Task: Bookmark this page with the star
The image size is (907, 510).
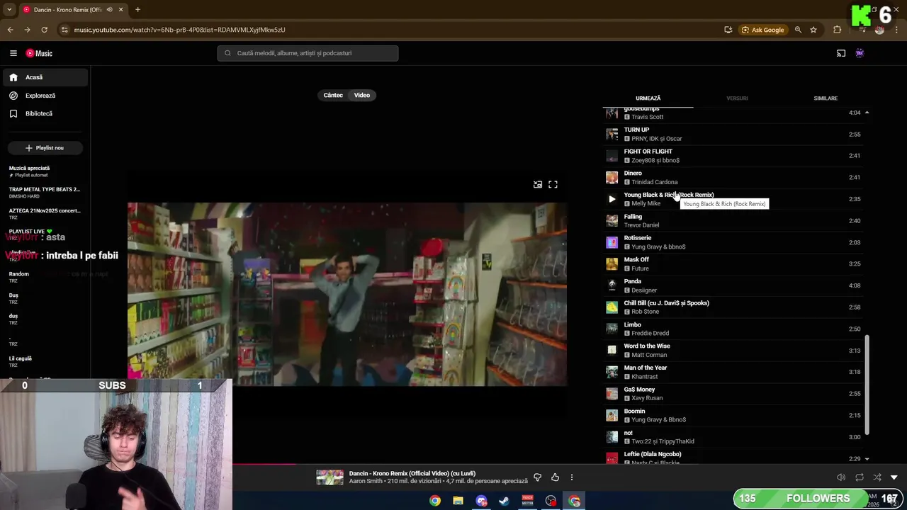Action: 813,30
